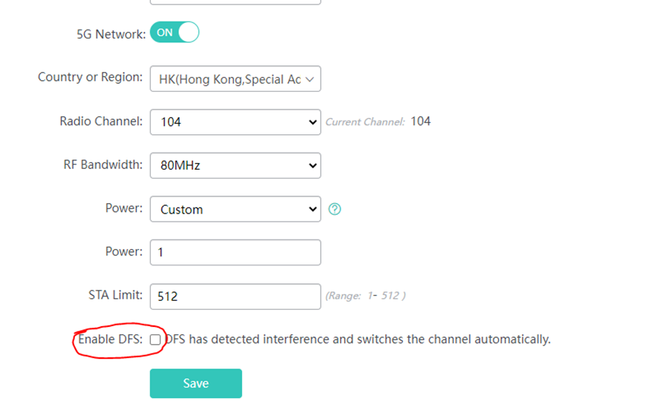This screenshot has height=404, width=658.
Task: Click into the STA Limit field
Action: tap(235, 297)
